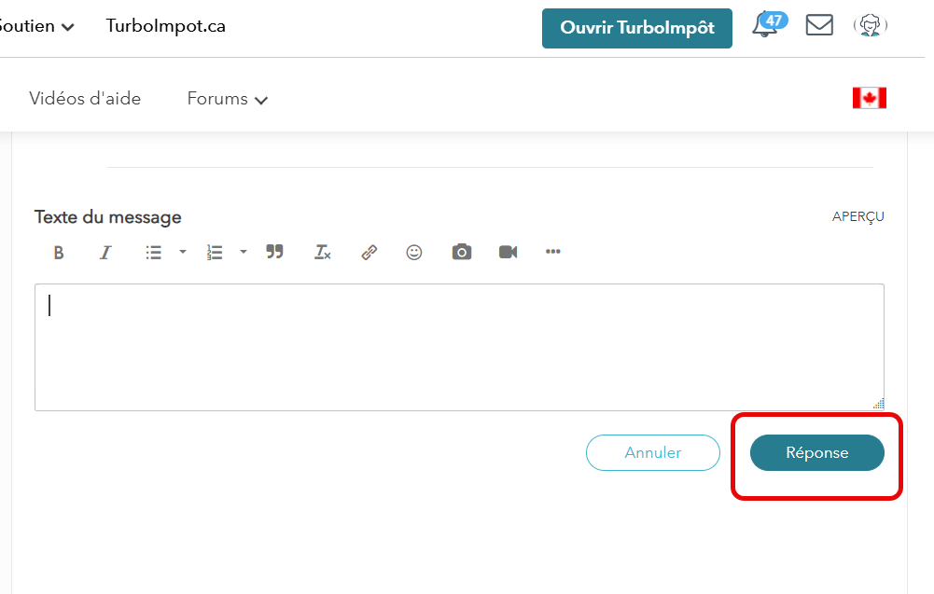Insert a photo with camera icon
The height and width of the screenshot is (594, 934).
(462, 252)
